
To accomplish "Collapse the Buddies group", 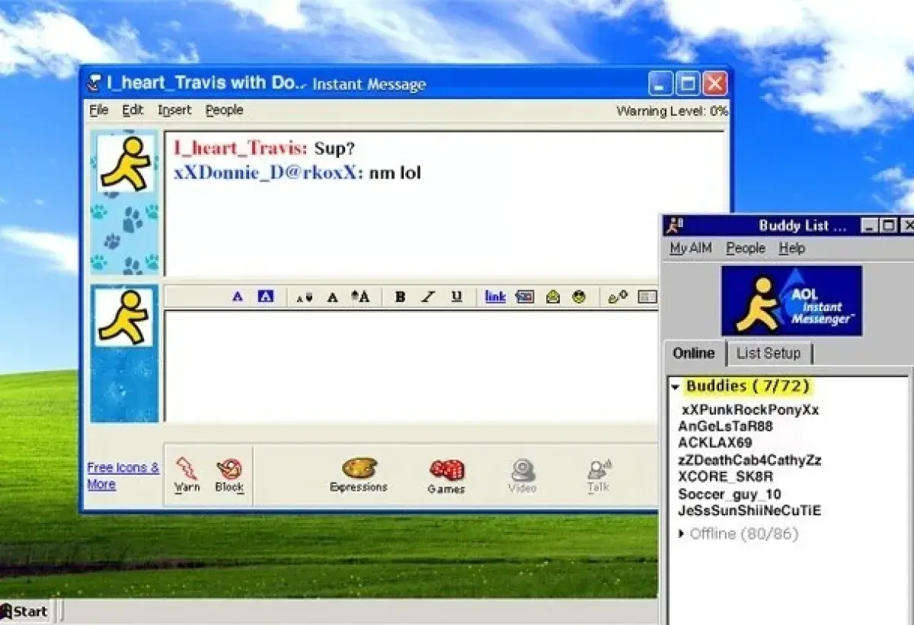I will click(676, 386).
